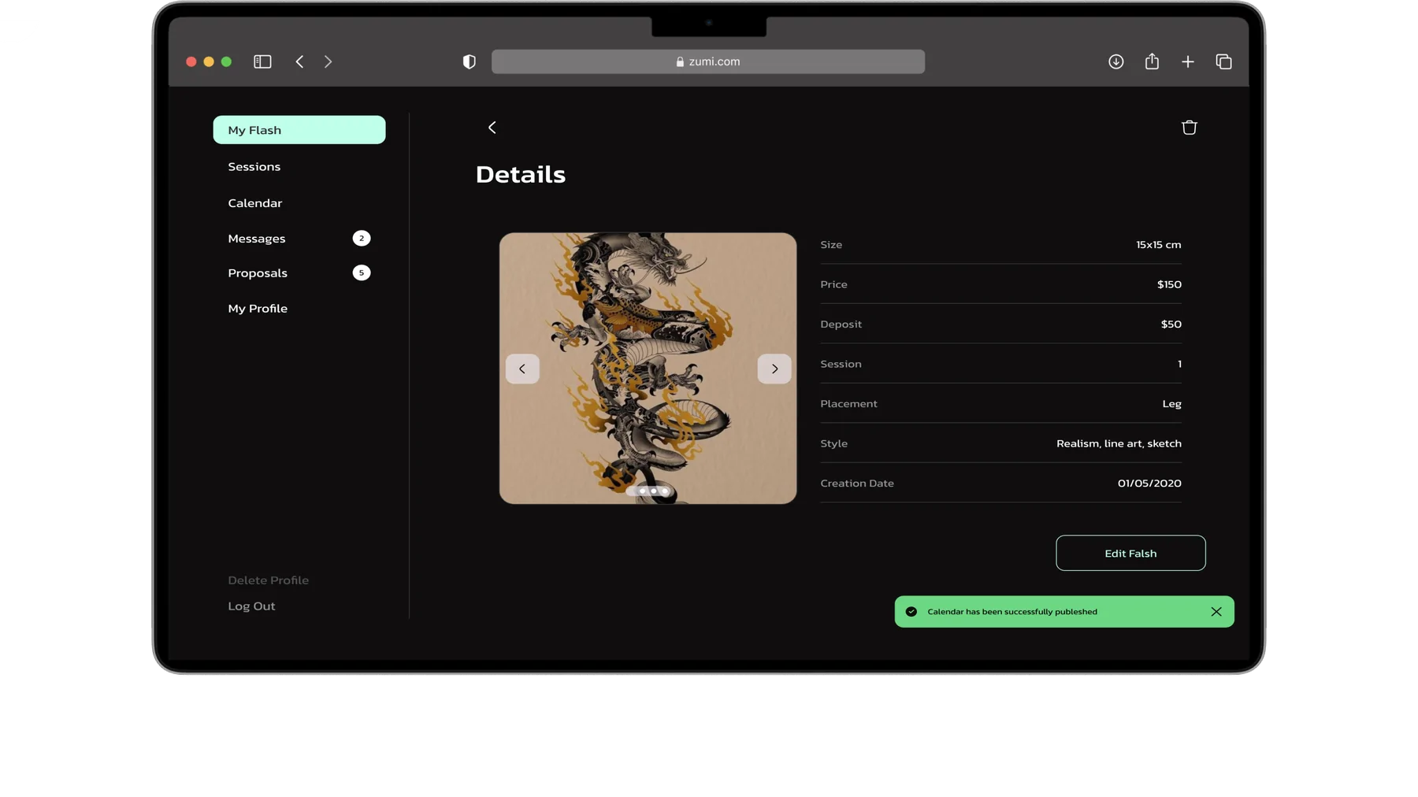This screenshot has width=1418, height=797.
Task: Click the Delete Profile link
Action: [269, 580]
